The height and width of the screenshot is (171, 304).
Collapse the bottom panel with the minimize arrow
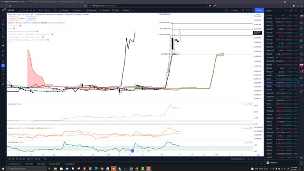pos(256,164)
